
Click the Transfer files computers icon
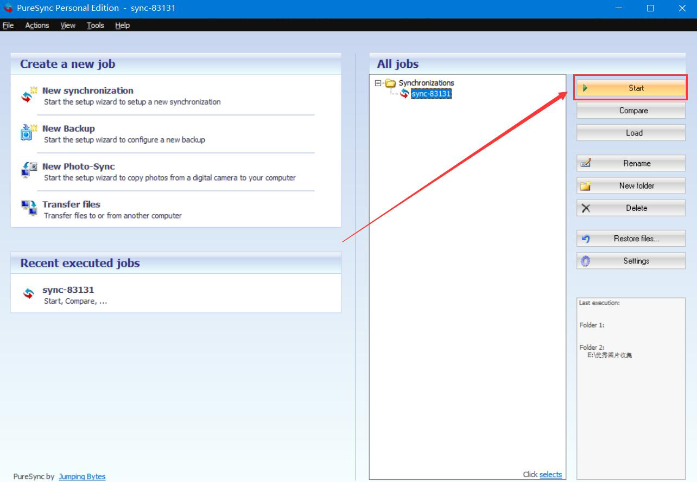(x=29, y=208)
